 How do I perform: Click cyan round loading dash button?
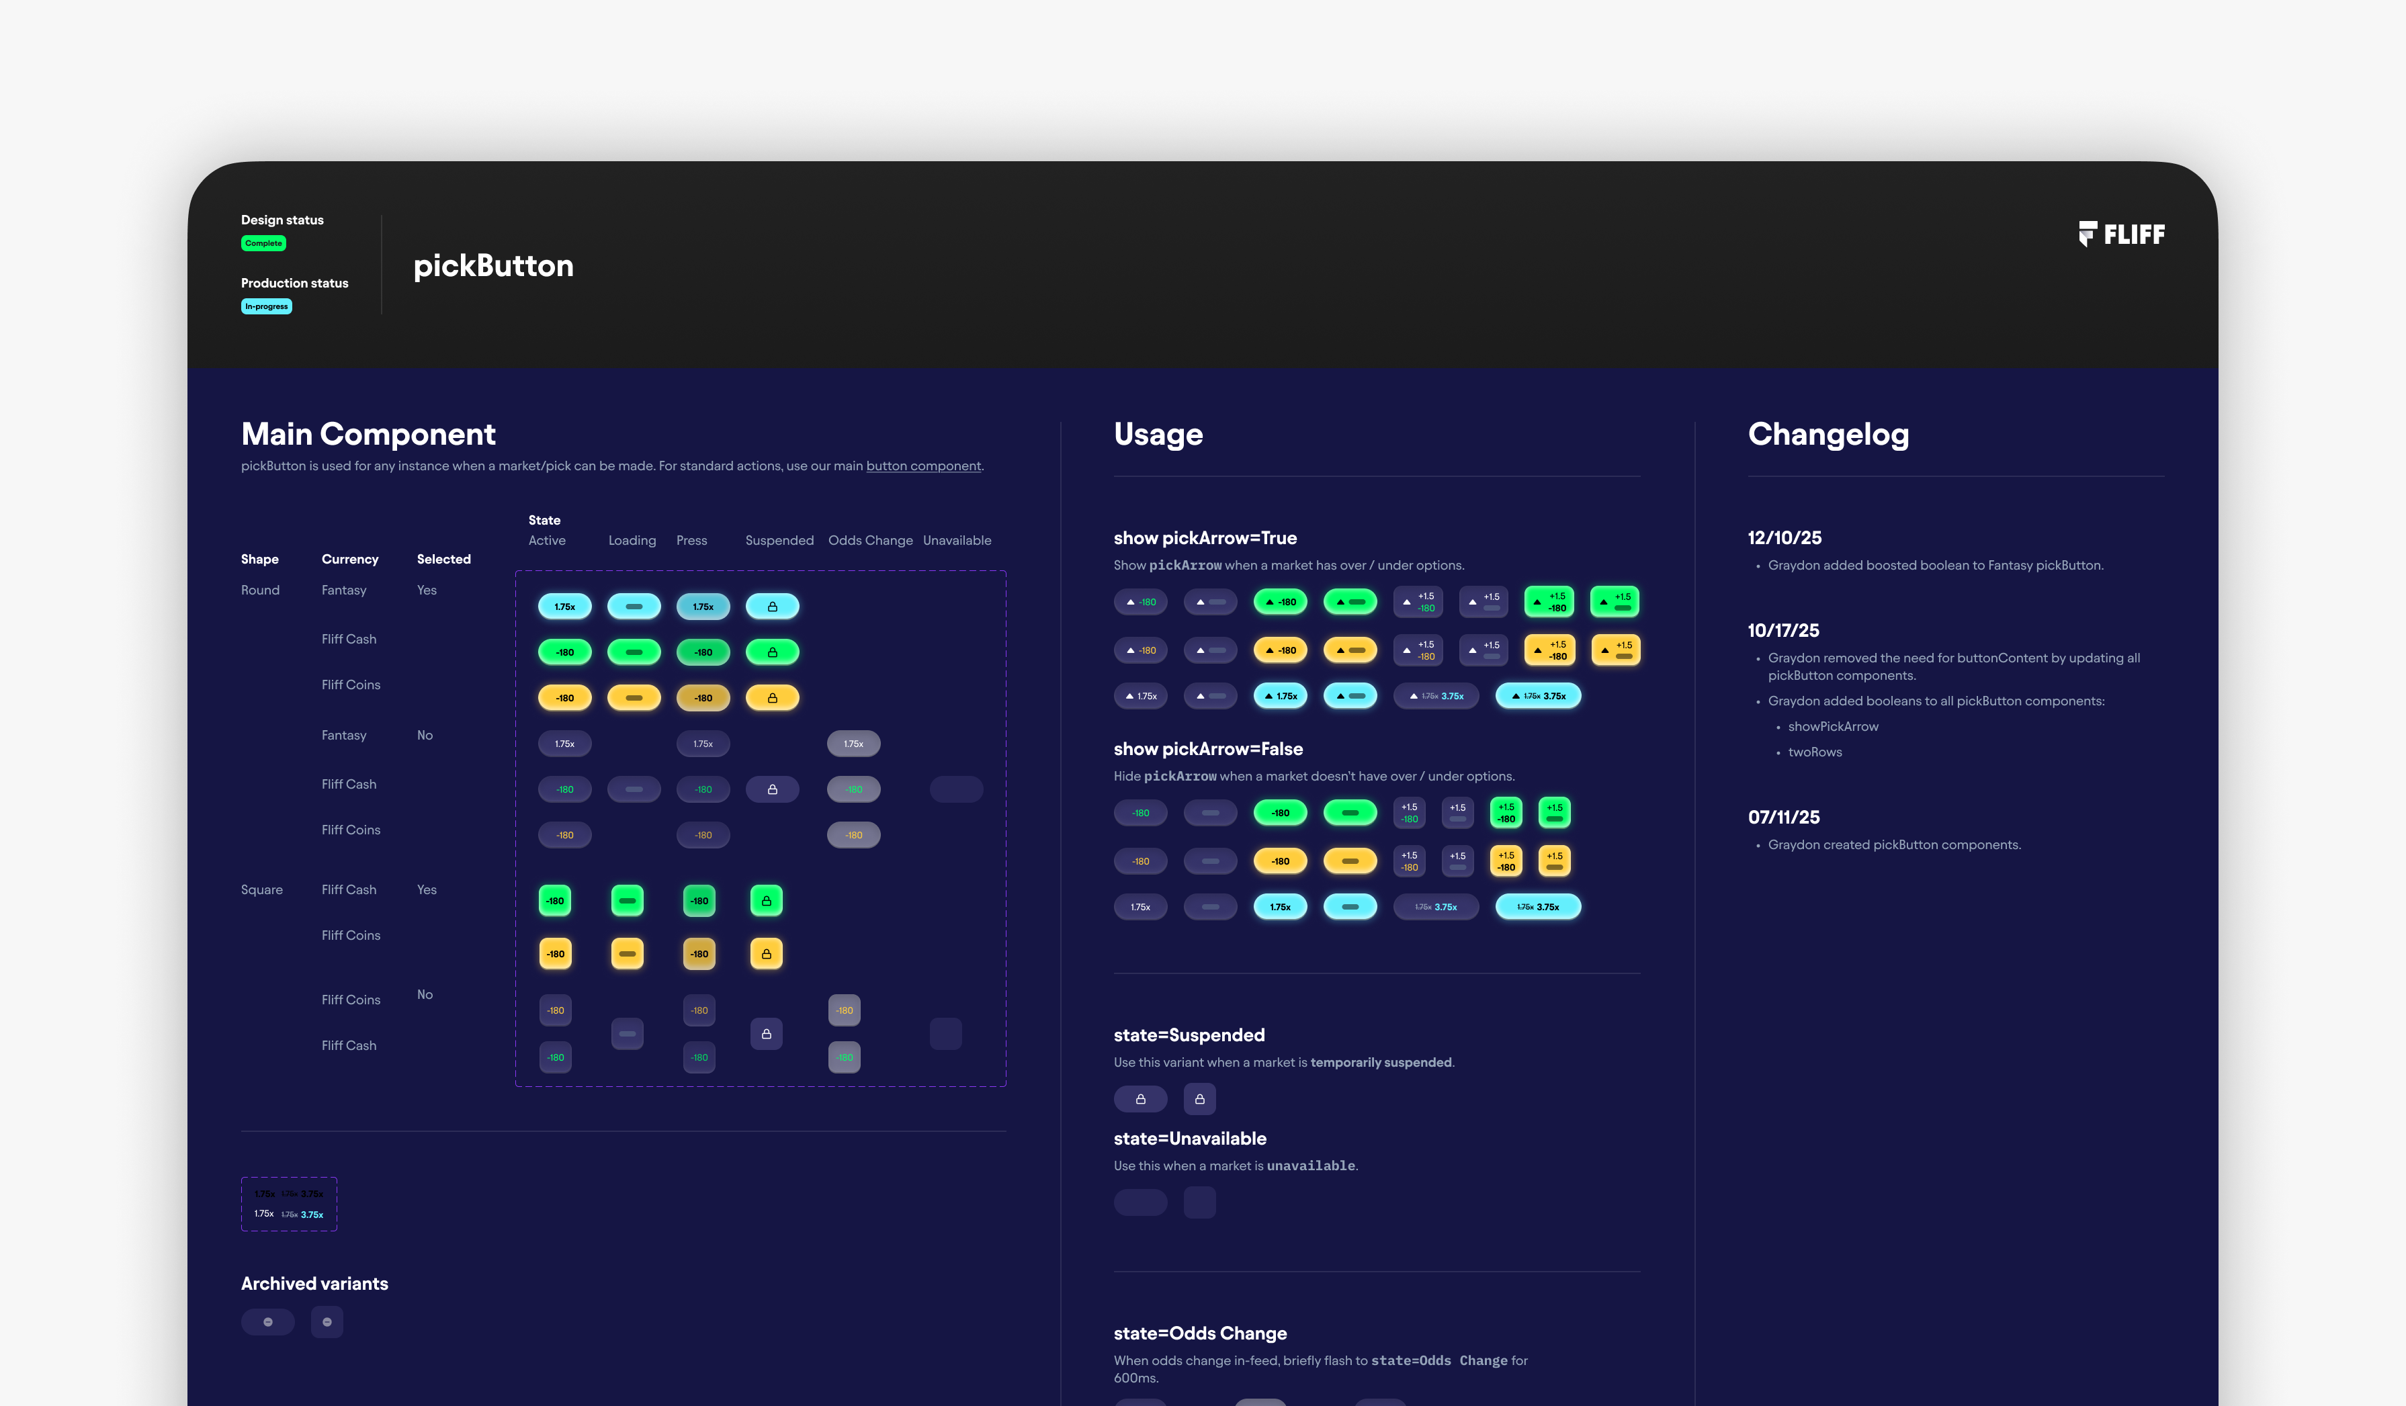click(x=634, y=607)
